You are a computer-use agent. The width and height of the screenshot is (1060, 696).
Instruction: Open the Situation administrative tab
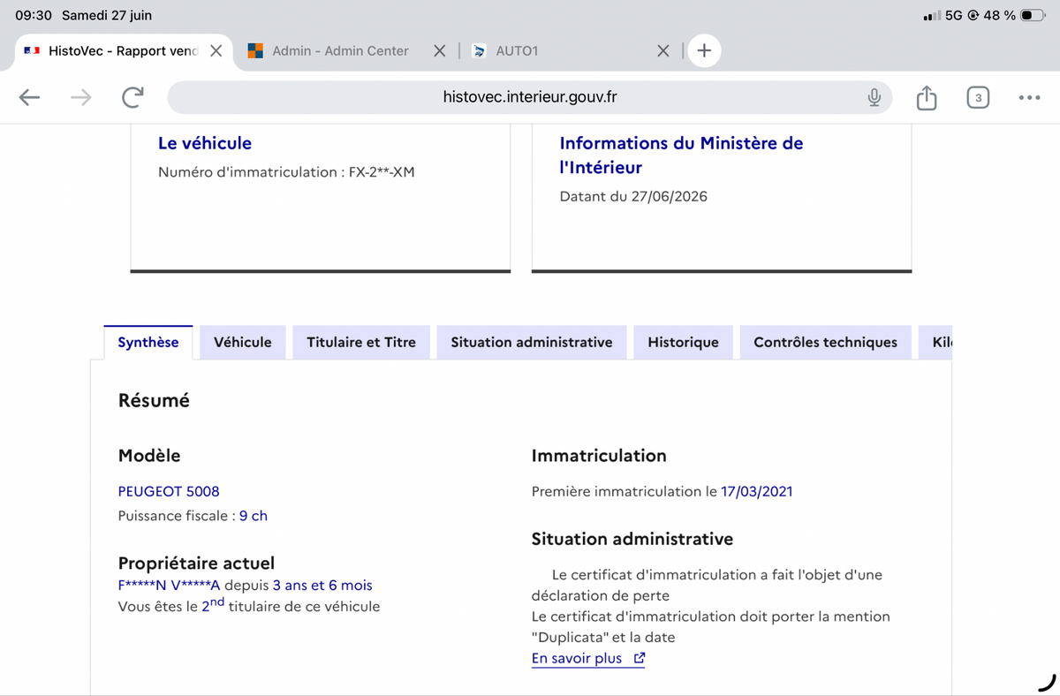(x=532, y=342)
